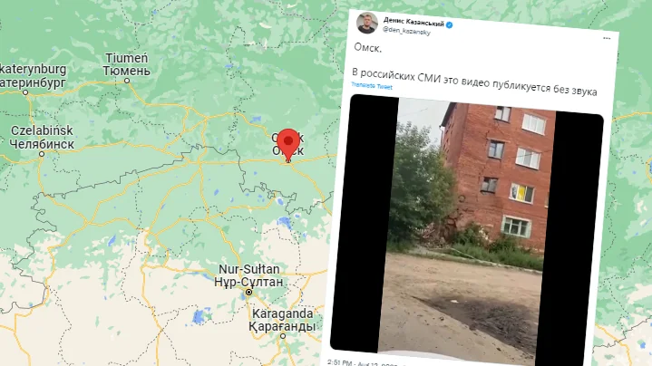This screenshot has width=652, height=366.
Task: Click the blue verified badge beside author name
Action: [450, 25]
